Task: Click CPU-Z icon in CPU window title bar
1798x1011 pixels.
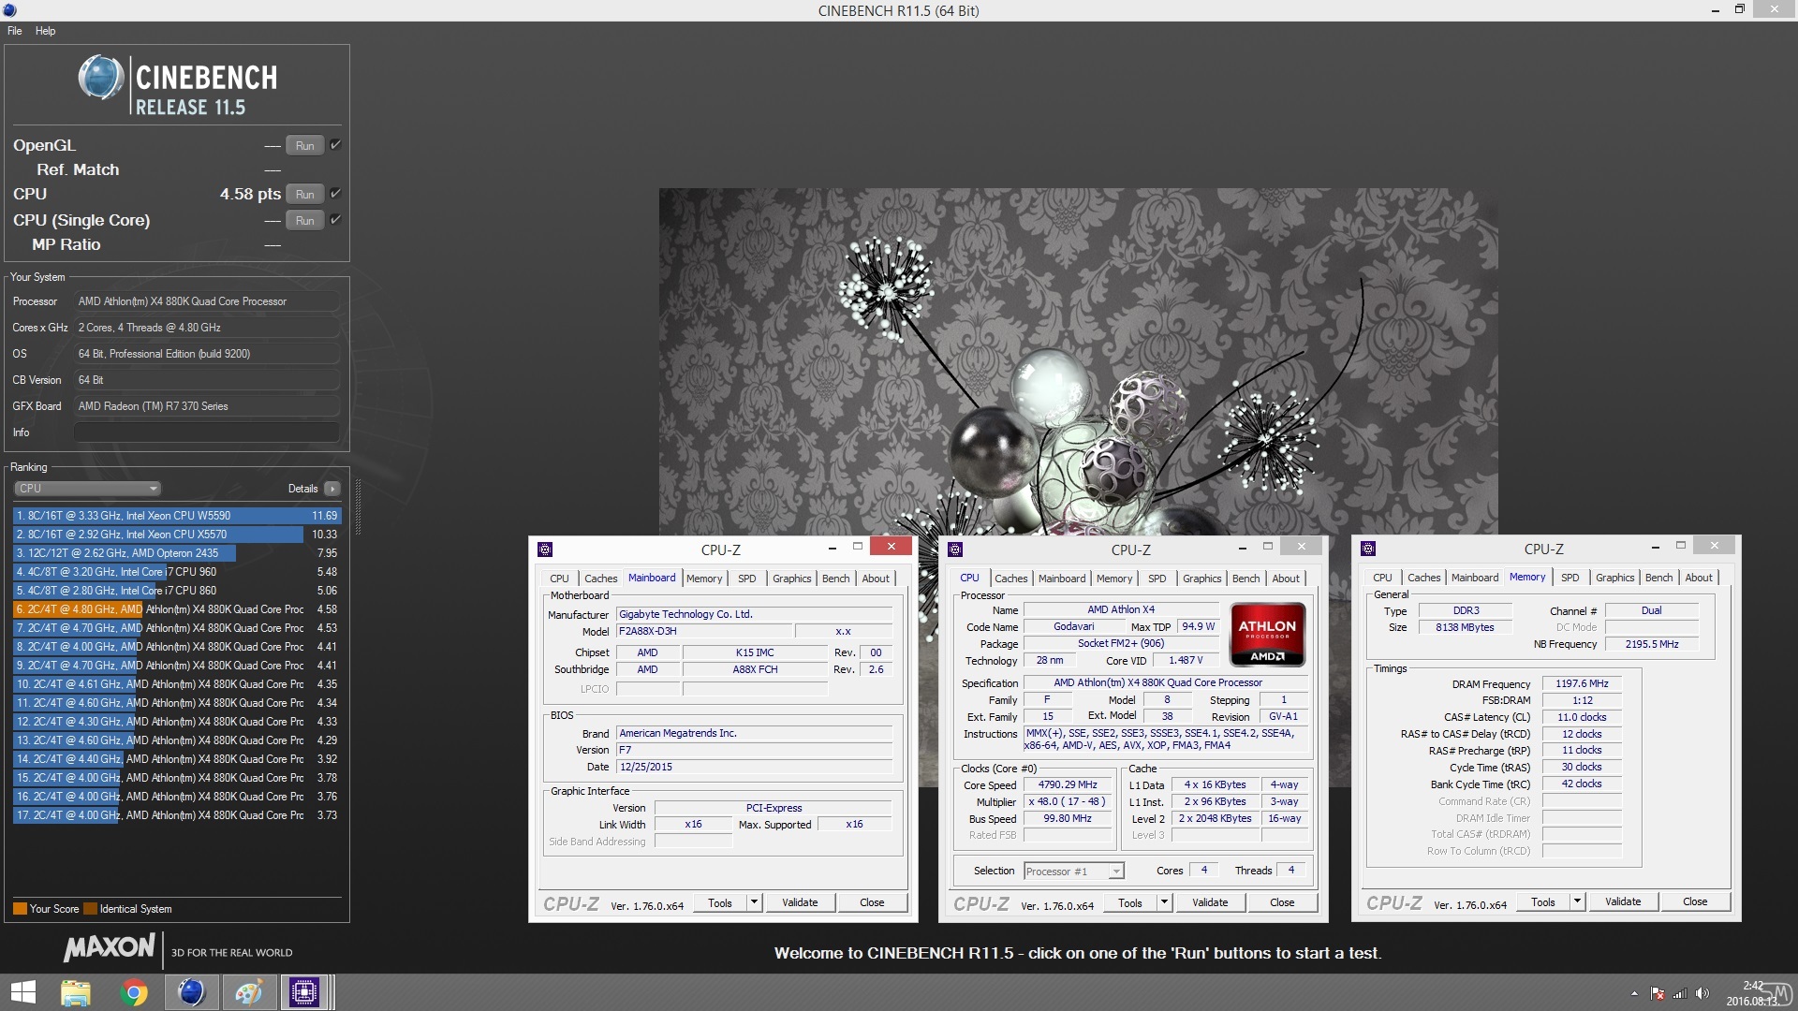Action: pyautogui.click(x=955, y=549)
